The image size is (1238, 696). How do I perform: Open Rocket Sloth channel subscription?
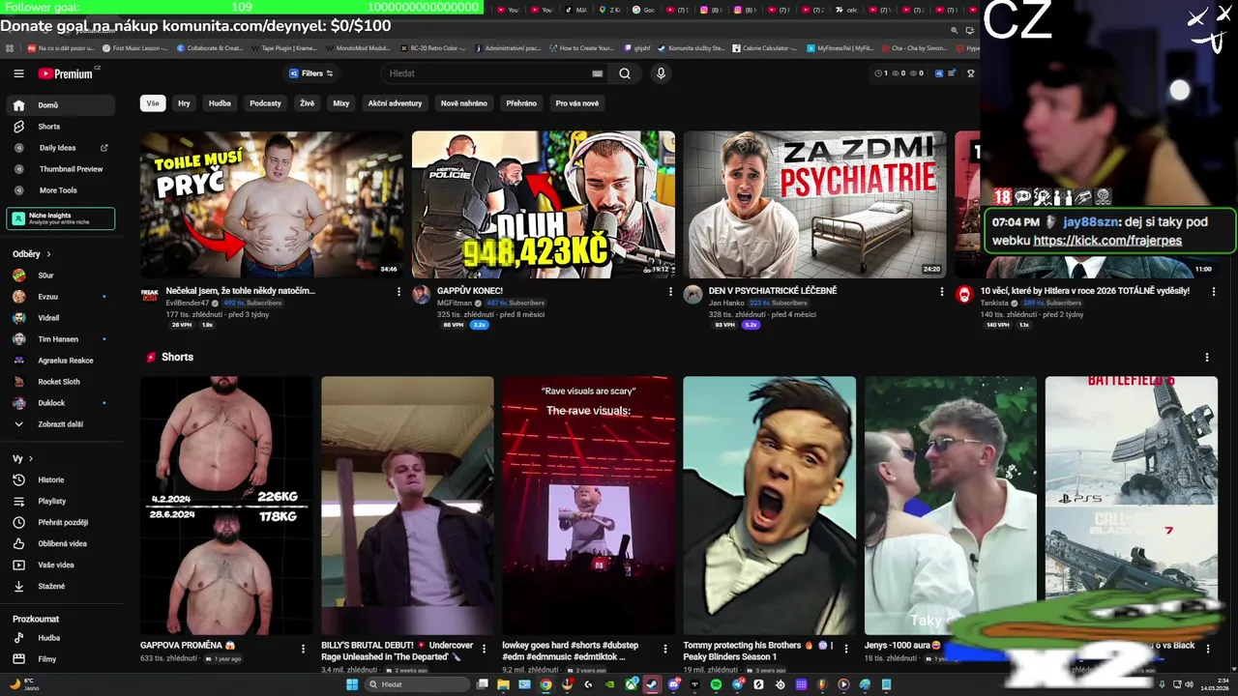point(60,382)
